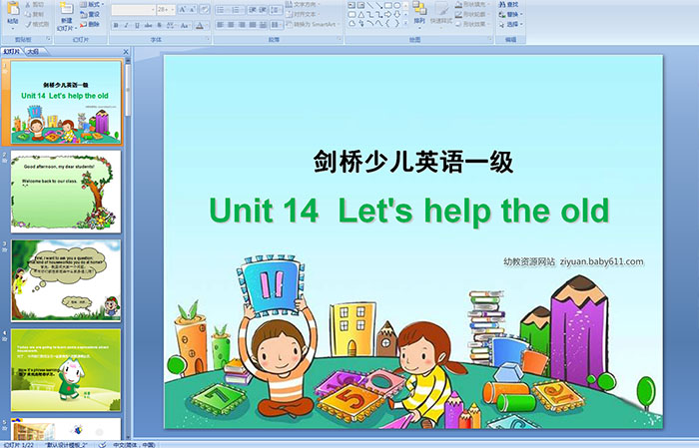Screen dimensions: 699x448
Task: Pick the straight line shape
Action: [x=370, y=5]
